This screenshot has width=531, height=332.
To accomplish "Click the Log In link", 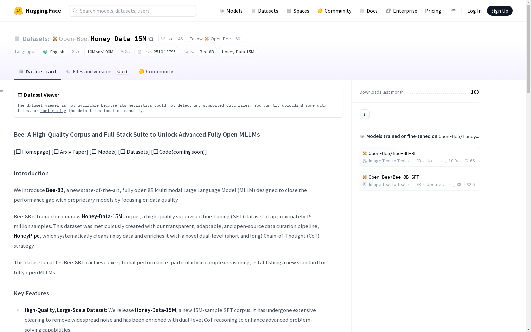I will pos(474,11).
